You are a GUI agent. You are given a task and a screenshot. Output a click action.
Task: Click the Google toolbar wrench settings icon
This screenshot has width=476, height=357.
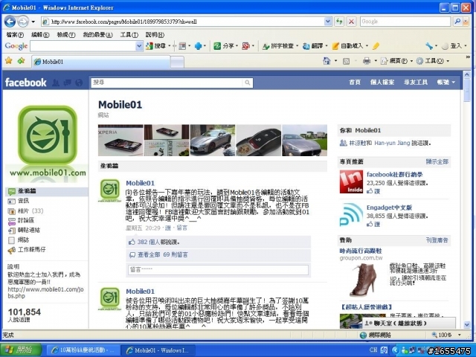pos(429,46)
